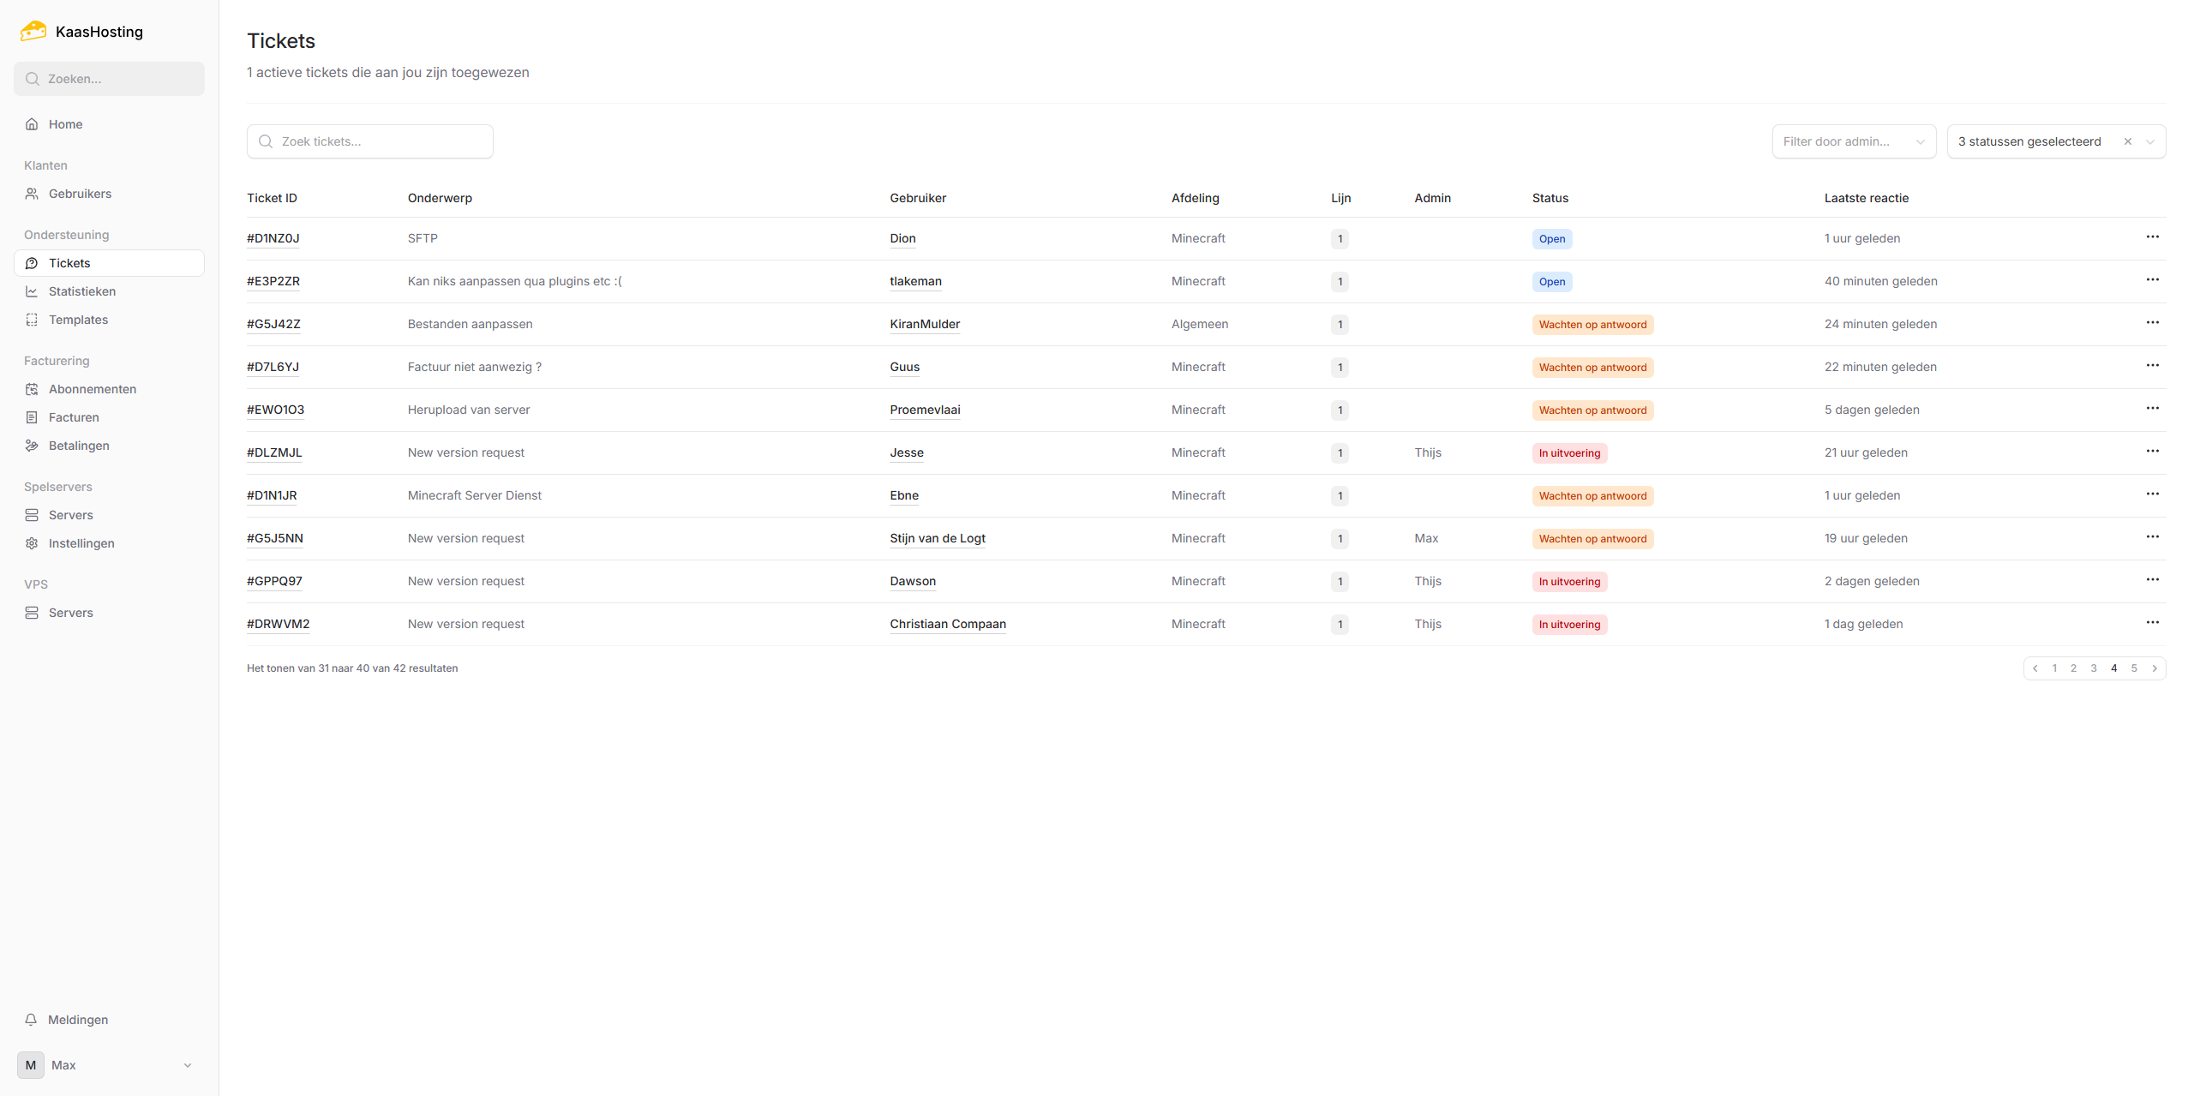The height and width of the screenshot is (1096, 2194).
Task: Open three-dots menu for ticket #G5J5NN
Action: 2152,537
